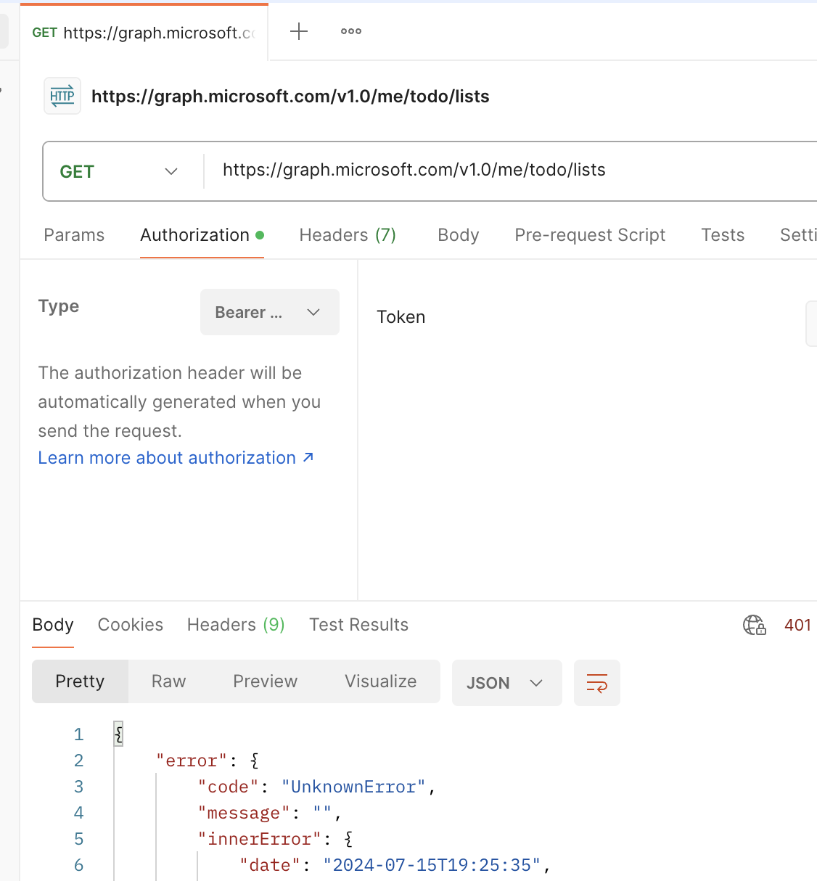Click the network globe lock icon

pos(755,625)
